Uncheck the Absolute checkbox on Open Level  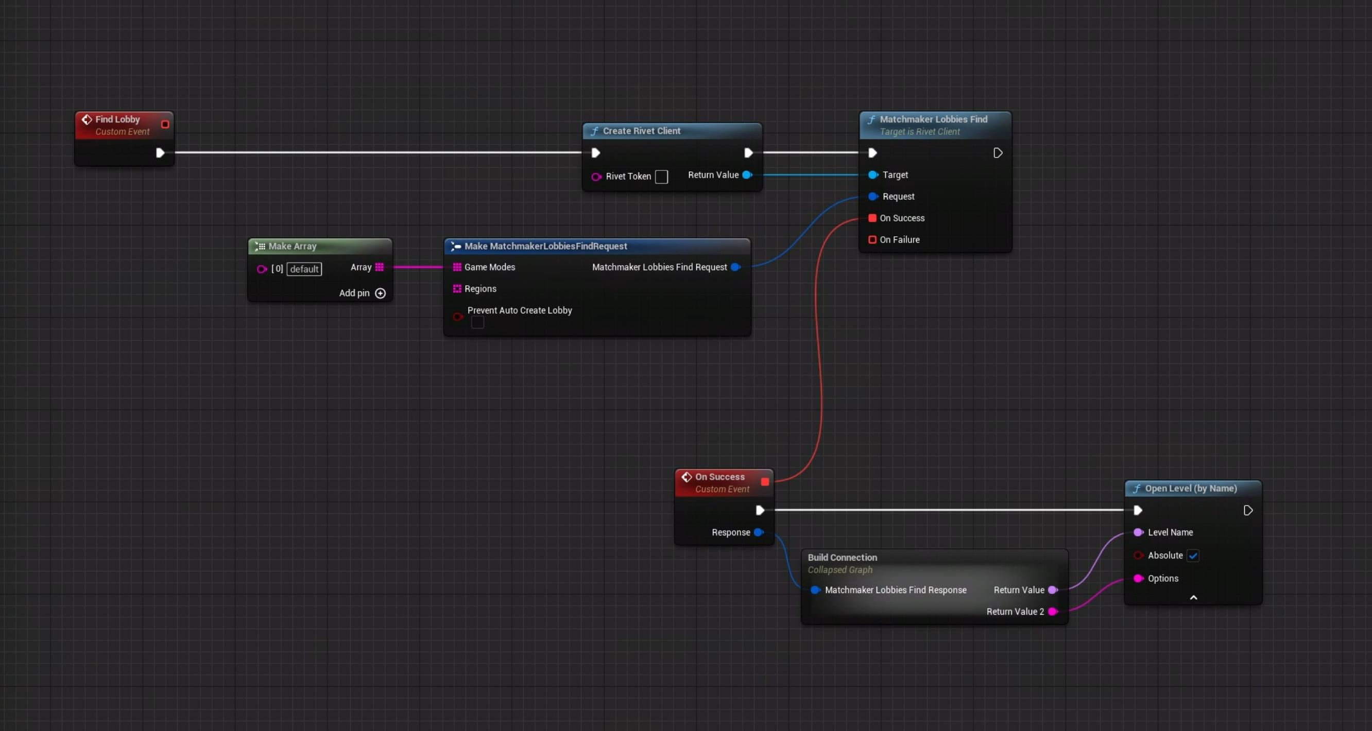pyautogui.click(x=1192, y=556)
